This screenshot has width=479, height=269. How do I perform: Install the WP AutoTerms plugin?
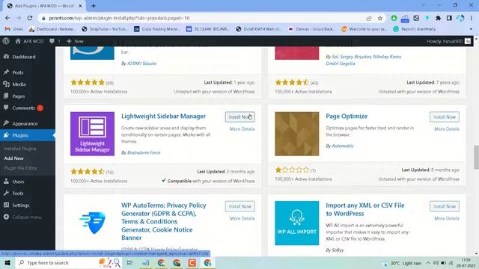tap(239, 206)
